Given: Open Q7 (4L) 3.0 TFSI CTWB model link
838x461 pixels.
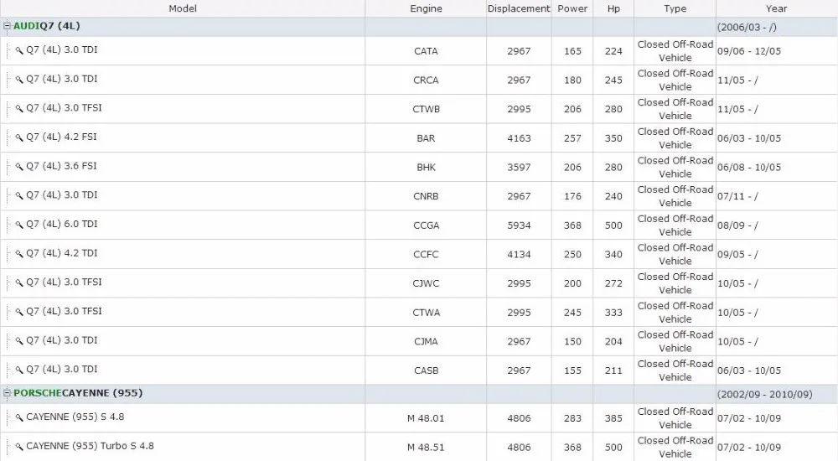Looking at the screenshot, I should pyautogui.click(x=64, y=108).
